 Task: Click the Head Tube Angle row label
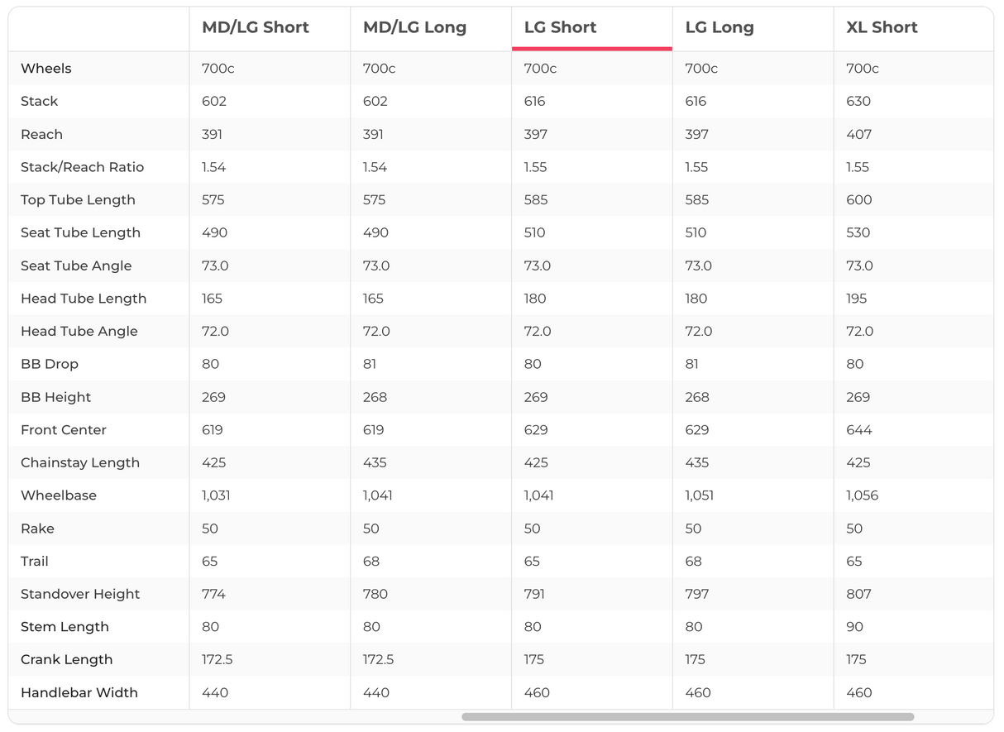[x=79, y=331]
